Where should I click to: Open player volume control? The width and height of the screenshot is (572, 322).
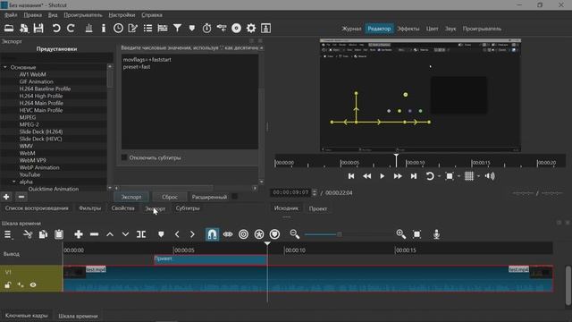(490, 176)
